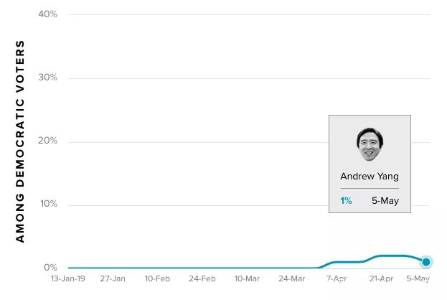Click the 10-Feb x-axis date label
The width and height of the screenshot is (447, 300).
point(157,278)
